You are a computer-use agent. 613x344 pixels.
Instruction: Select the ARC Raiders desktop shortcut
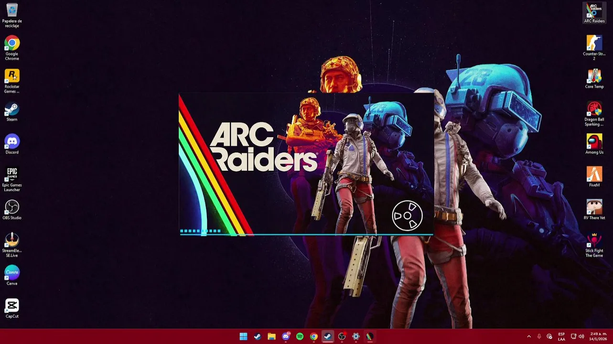point(594,13)
